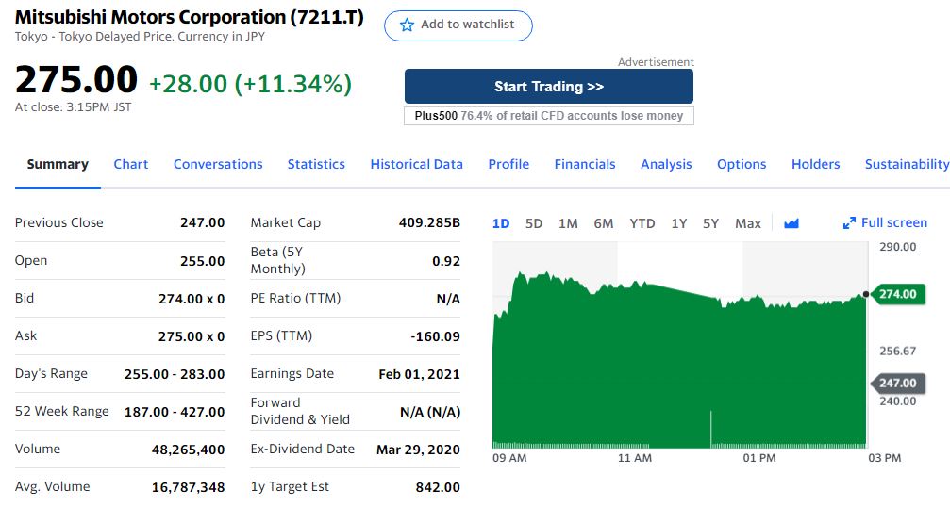950x507 pixels.
Task: Click the Plus500 advertisement disclaimer text
Action: 548,116
